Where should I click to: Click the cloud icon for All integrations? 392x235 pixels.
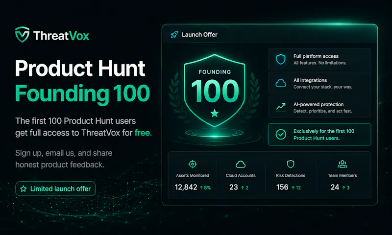pyautogui.click(x=281, y=83)
